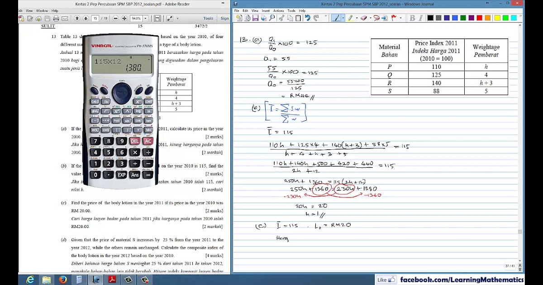
Task: Open the Sign pane in Adobe Reader
Action: [x=225, y=19]
